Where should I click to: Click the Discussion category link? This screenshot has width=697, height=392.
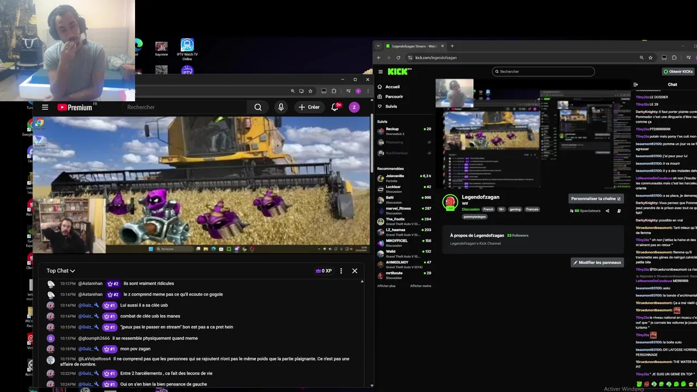pos(470,209)
